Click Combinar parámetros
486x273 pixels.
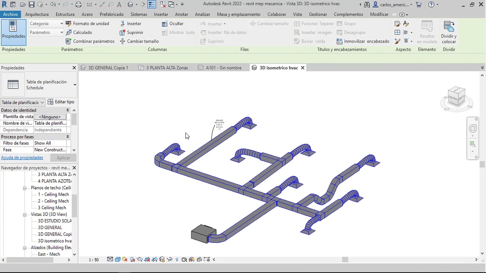click(x=90, y=41)
